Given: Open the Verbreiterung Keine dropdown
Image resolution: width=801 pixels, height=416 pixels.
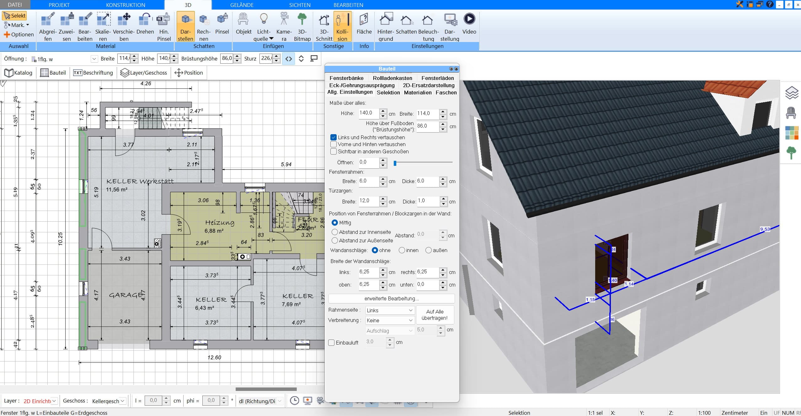Looking at the screenshot, I should click(390, 320).
